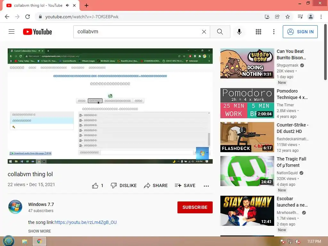Go forward with the browser arrow
This screenshot has width=328, height=246.
[x=17, y=17]
